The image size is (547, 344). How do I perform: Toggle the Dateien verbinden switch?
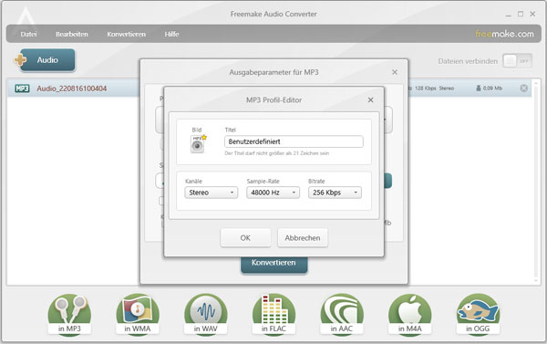(x=517, y=61)
